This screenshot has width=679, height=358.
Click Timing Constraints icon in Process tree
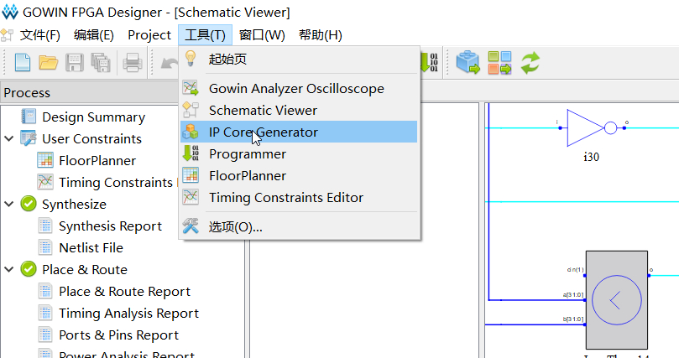pos(45,182)
